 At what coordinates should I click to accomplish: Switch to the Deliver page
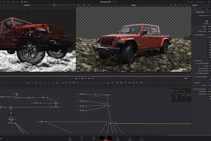pos(141,139)
